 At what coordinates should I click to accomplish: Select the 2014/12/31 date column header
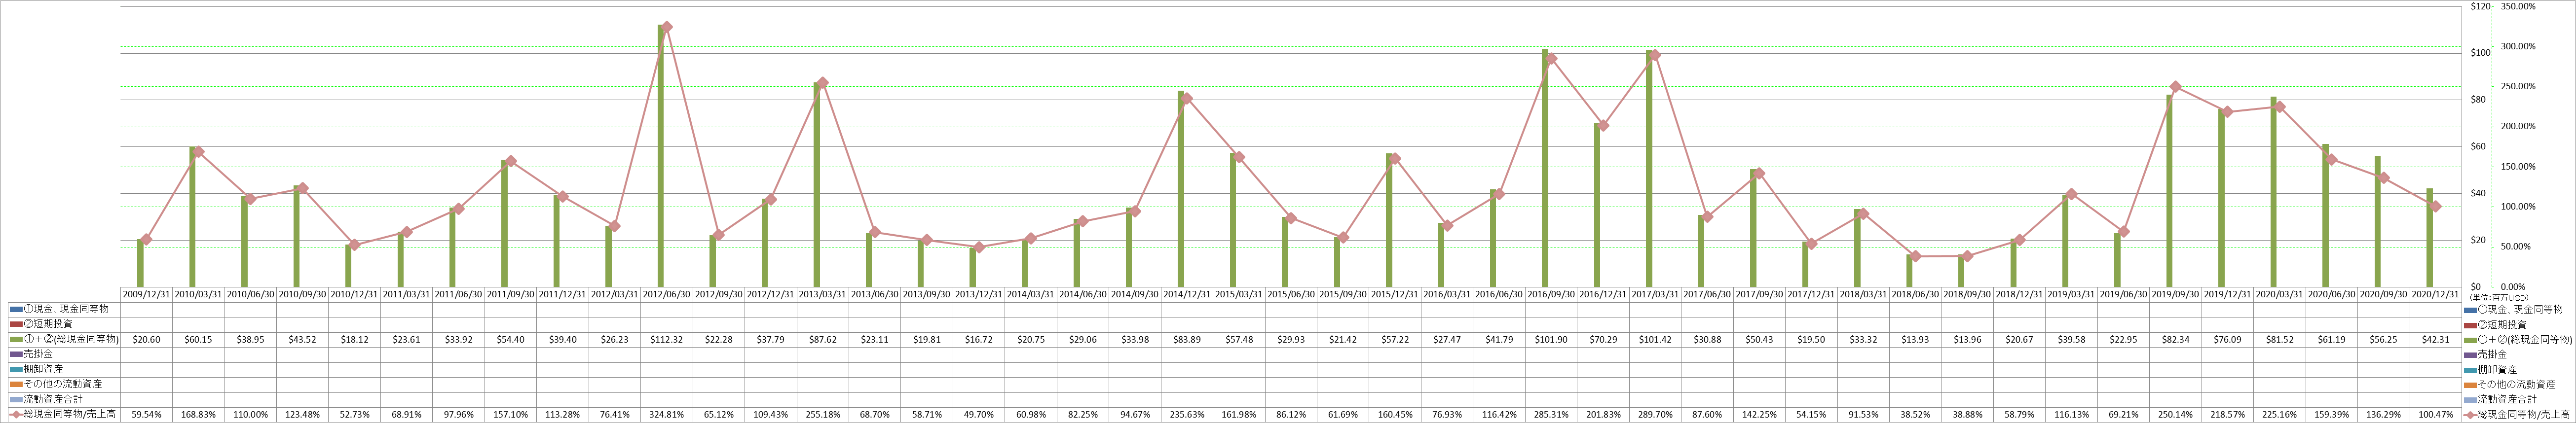tap(1187, 295)
